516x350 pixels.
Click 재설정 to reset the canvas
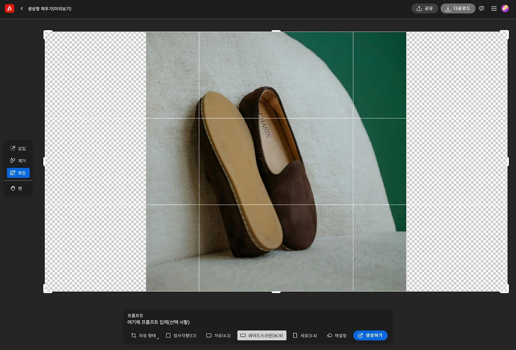337,336
